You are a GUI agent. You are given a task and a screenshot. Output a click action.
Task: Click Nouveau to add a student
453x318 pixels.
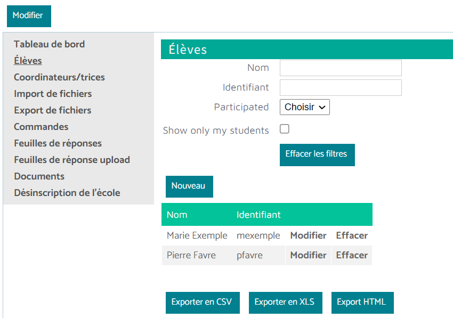coord(189,186)
